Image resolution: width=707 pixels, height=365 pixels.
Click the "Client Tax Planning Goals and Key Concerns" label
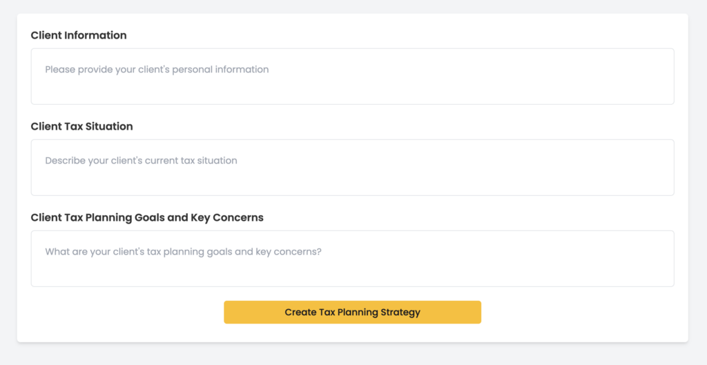point(147,217)
